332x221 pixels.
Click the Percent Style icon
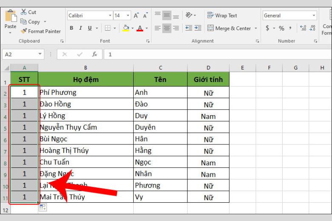[281, 28]
